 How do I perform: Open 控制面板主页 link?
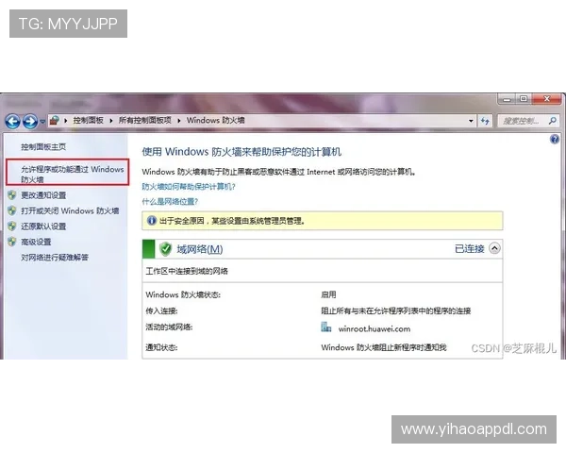click(43, 146)
